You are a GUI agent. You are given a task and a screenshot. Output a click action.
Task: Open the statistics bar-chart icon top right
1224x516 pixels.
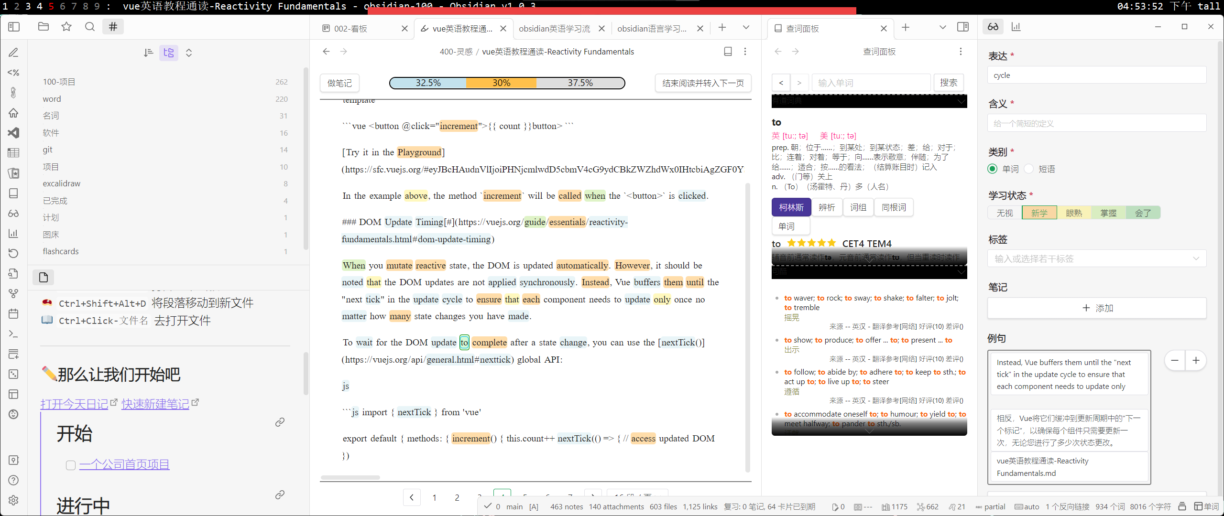(x=1016, y=27)
